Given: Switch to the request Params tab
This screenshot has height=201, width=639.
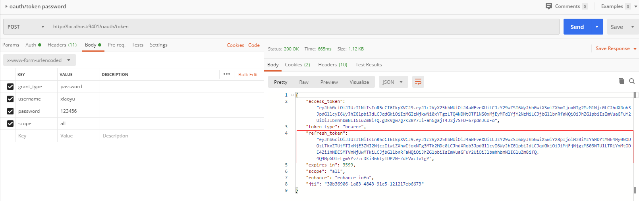Looking at the screenshot, I should point(11,45).
